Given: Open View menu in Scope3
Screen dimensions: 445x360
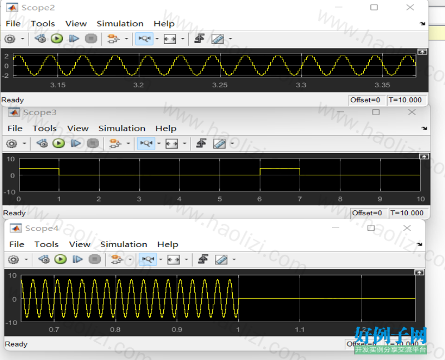Looking at the screenshot, I should (x=78, y=129).
